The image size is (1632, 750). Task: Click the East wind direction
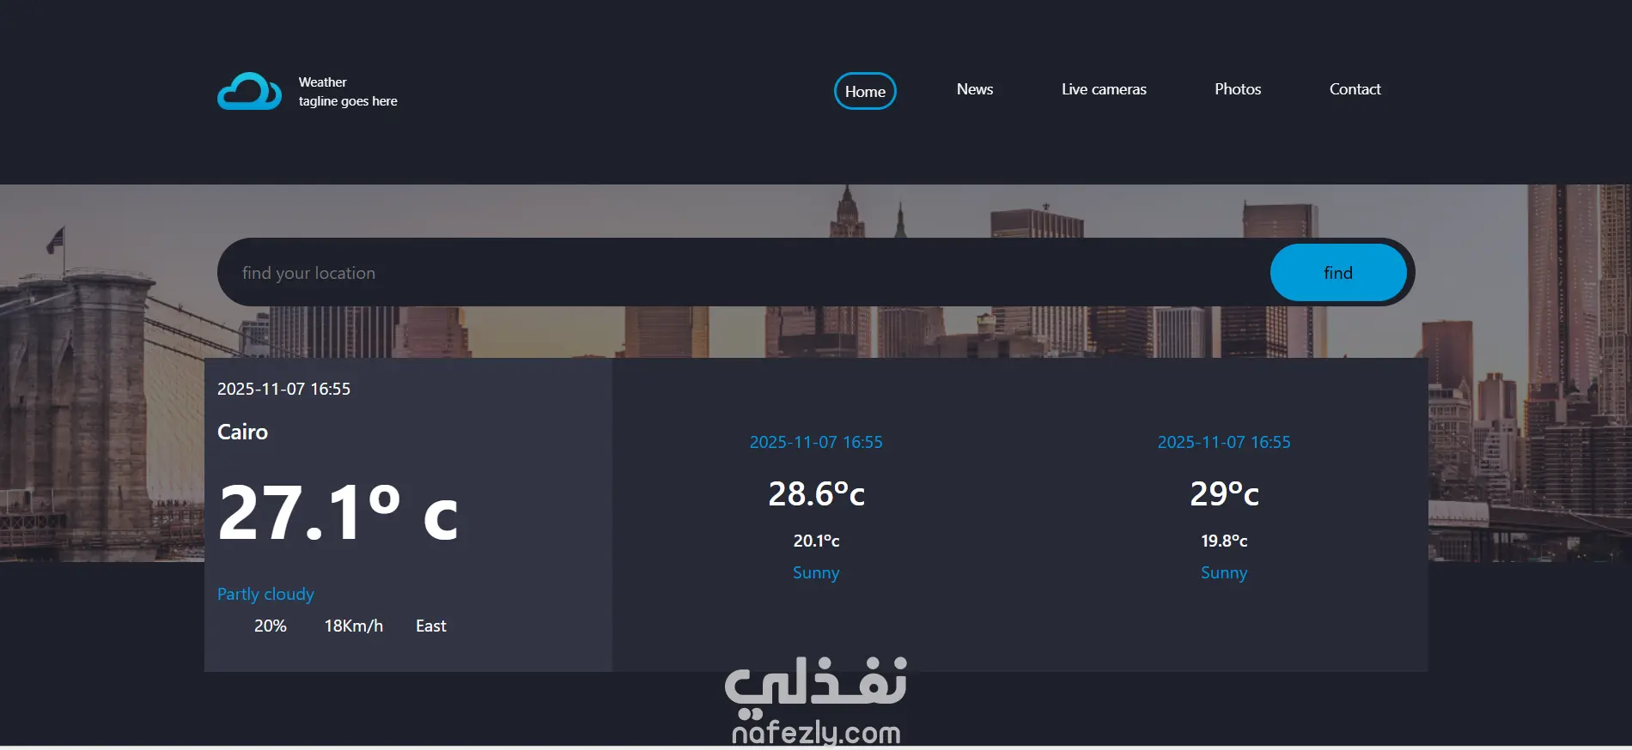431,626
